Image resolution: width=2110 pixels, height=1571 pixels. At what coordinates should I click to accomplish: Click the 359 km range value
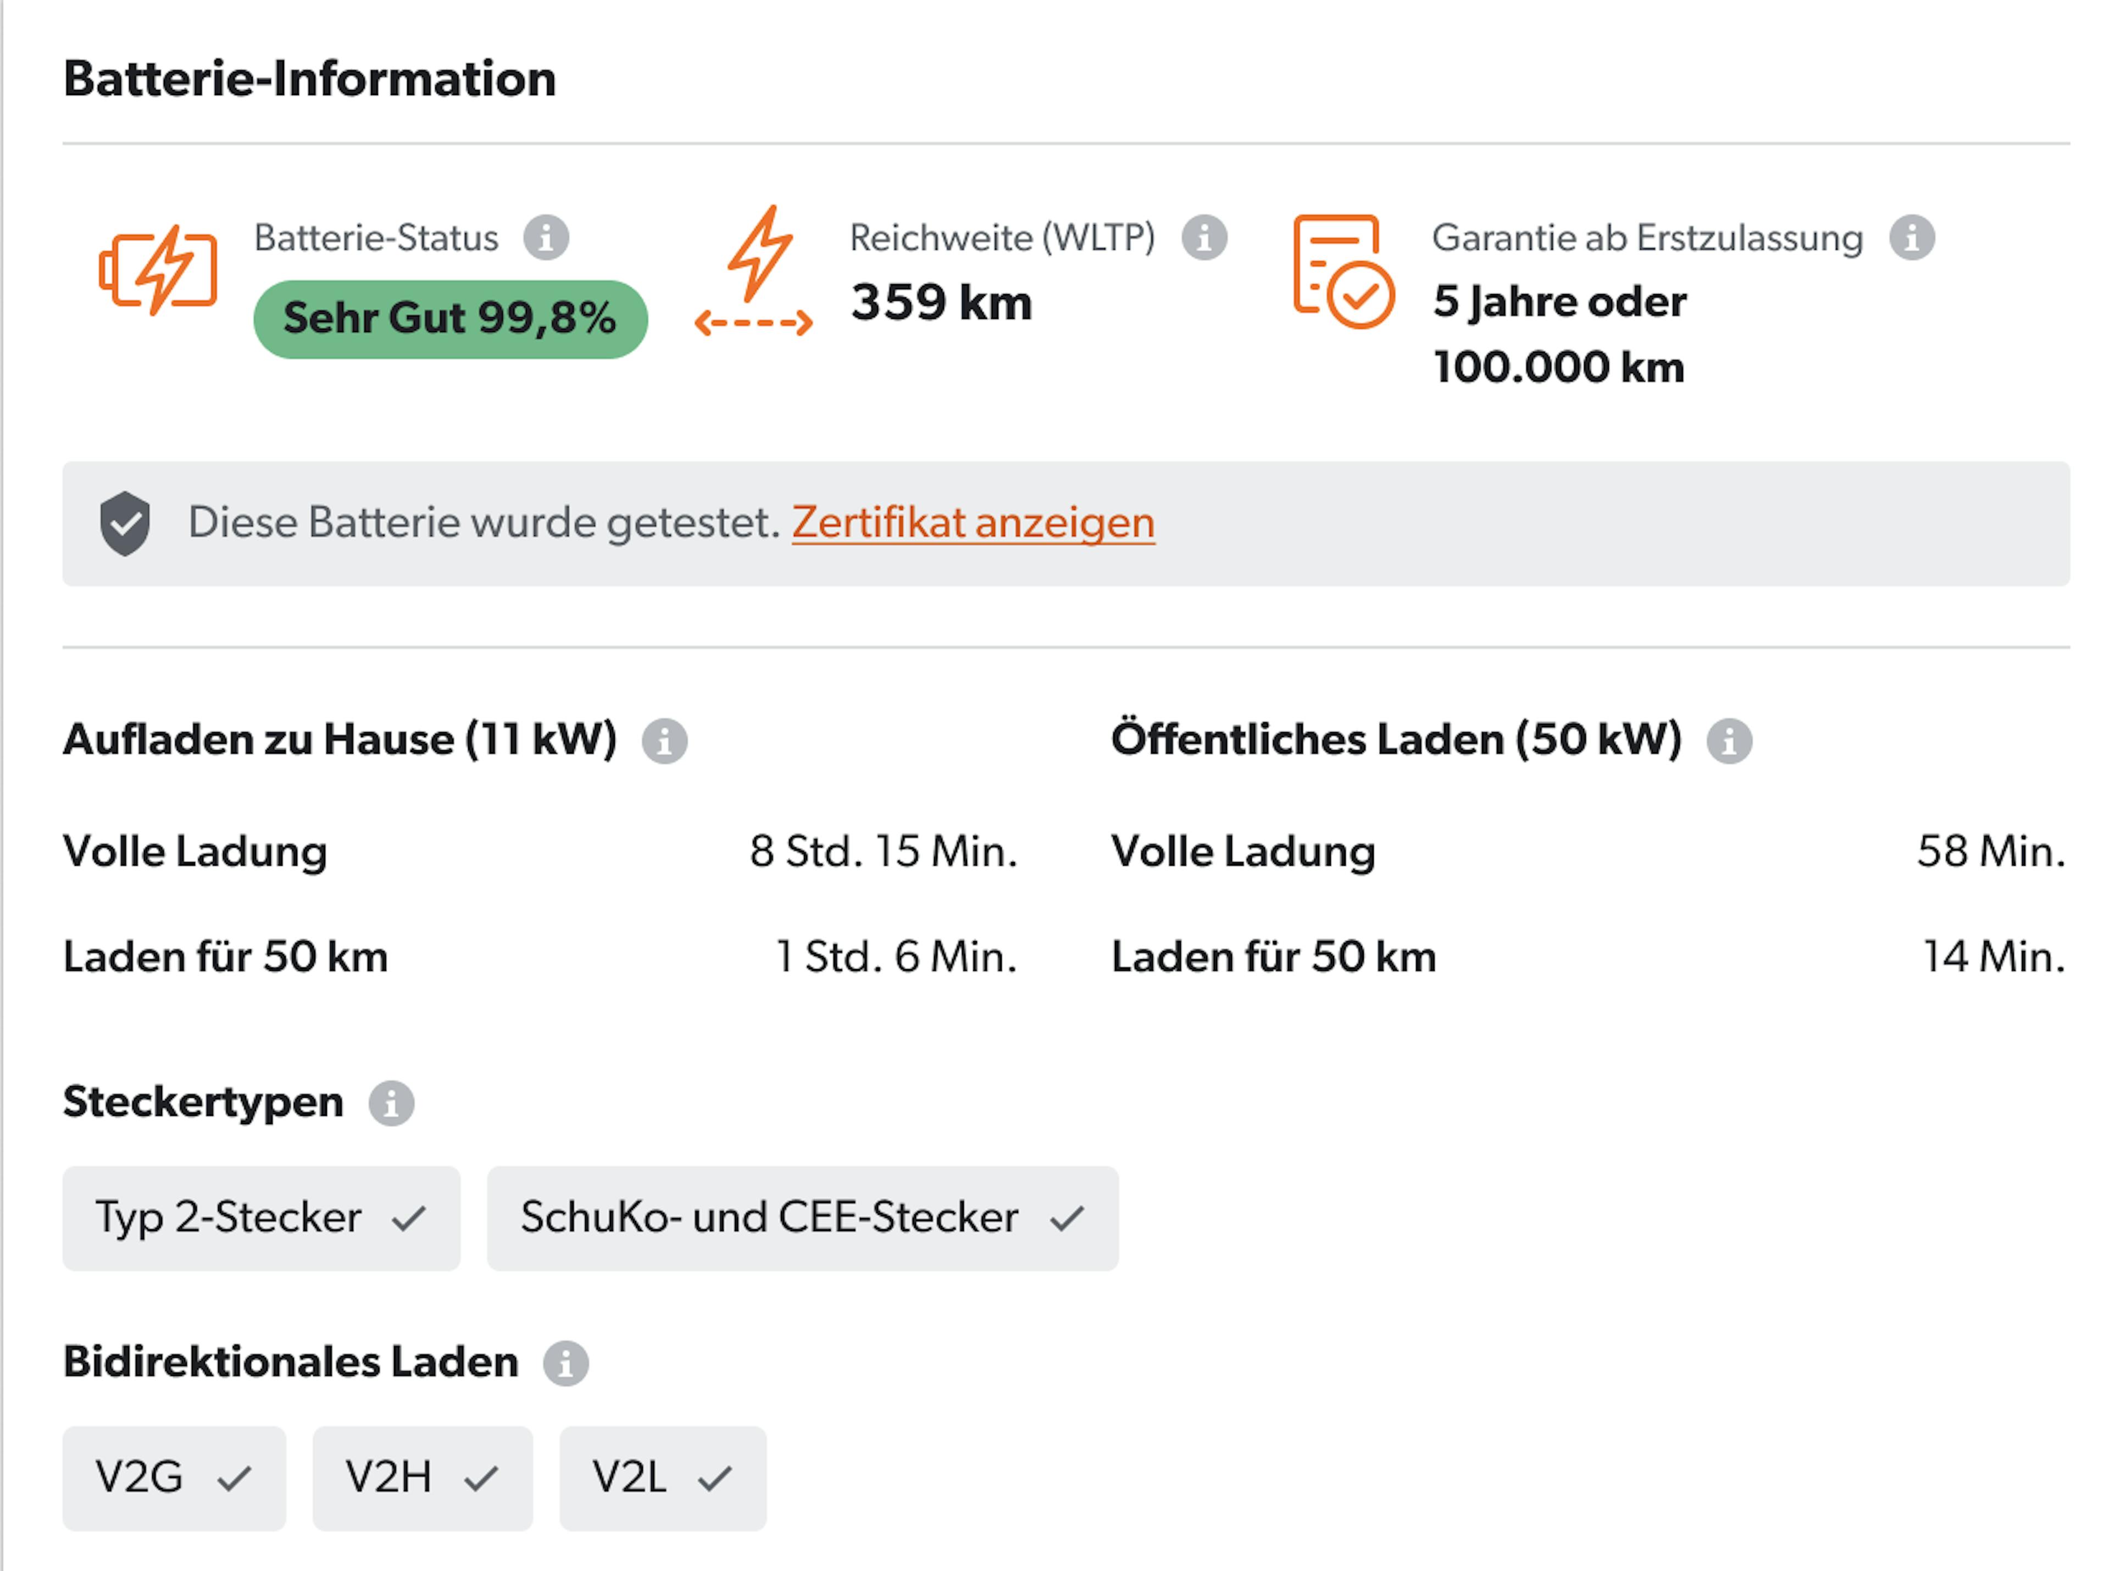[x=941, y=303]
